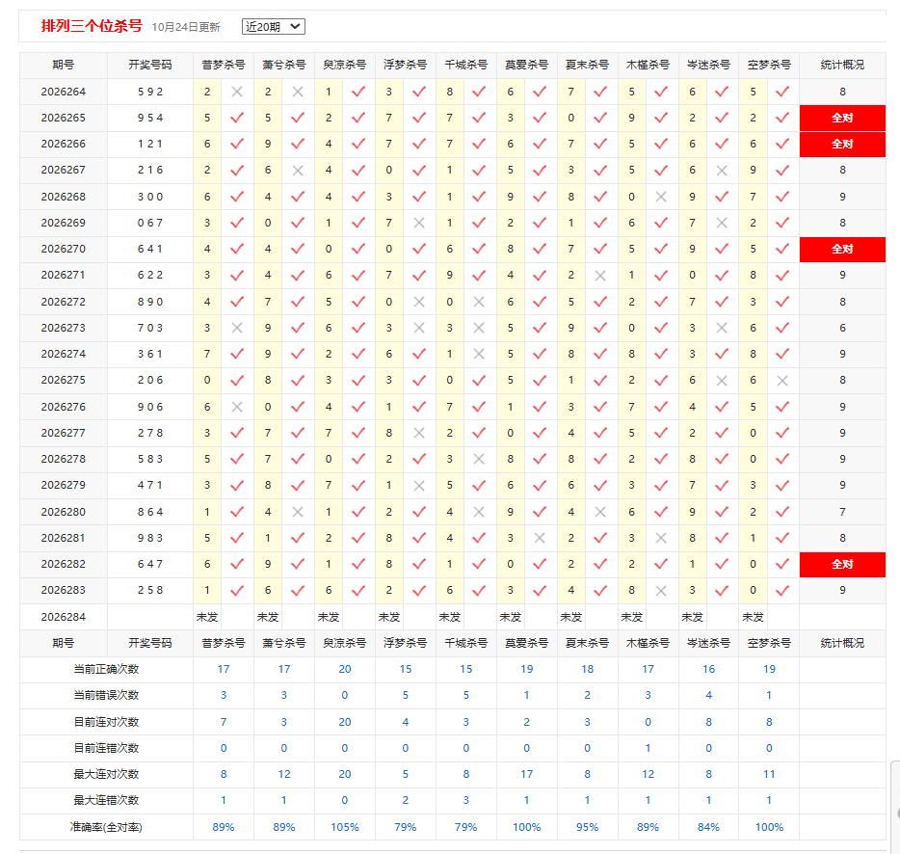Click the 最大连错次数 row label
The image size is (900, 854).
106,800
